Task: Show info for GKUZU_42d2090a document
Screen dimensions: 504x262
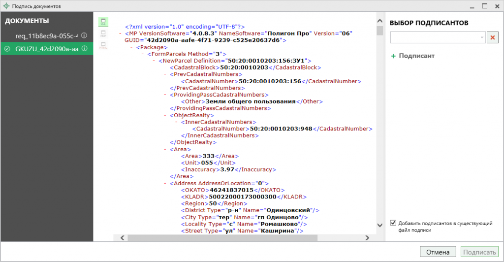Action: [x=84, y=49]
